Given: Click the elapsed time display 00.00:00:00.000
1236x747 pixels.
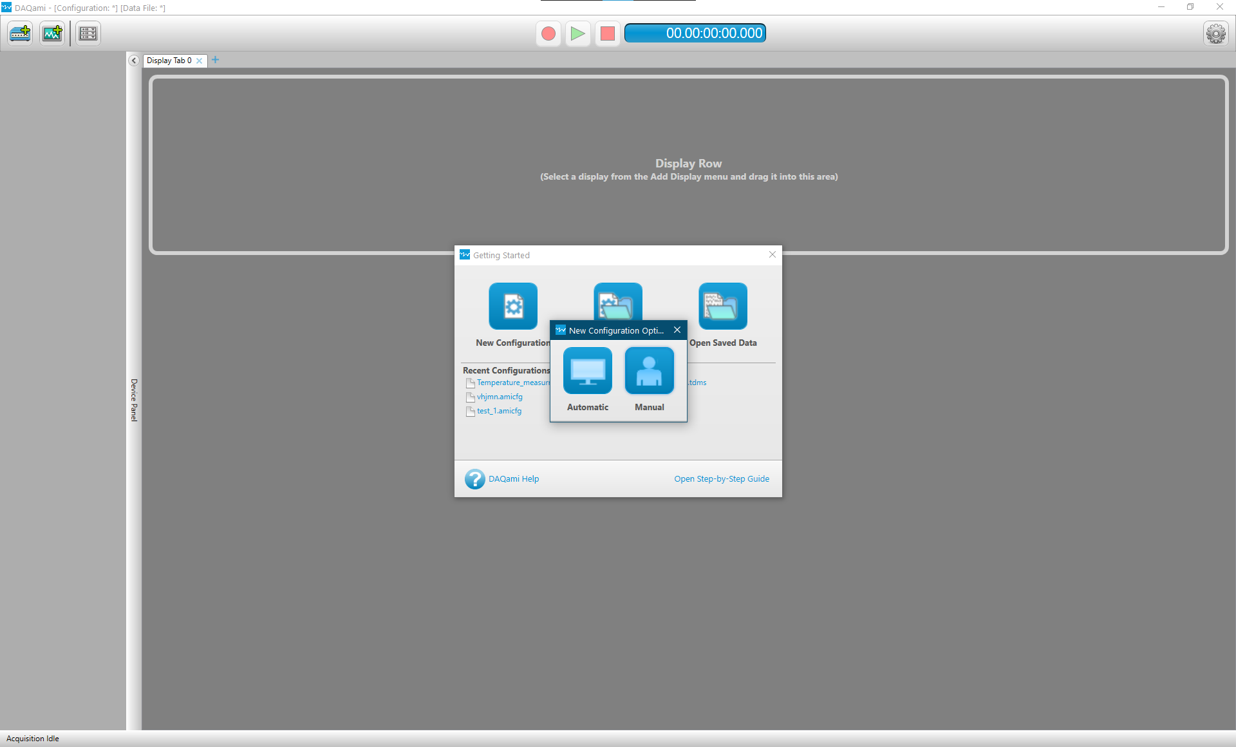Looking at the screenshot, I should [695, 33].
